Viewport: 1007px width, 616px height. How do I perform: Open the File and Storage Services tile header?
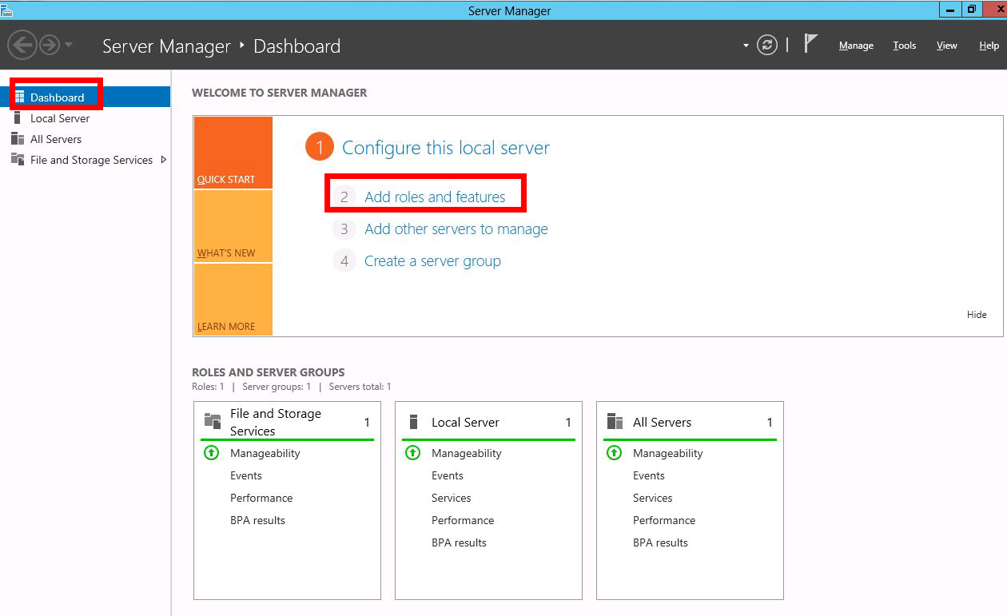coord(287,422)
